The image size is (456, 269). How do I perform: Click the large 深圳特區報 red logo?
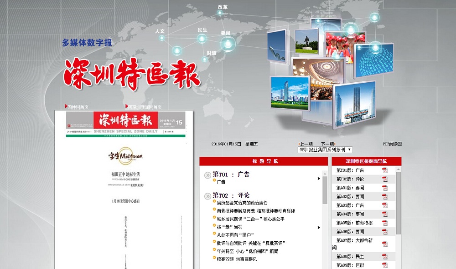tap(131, 74)
